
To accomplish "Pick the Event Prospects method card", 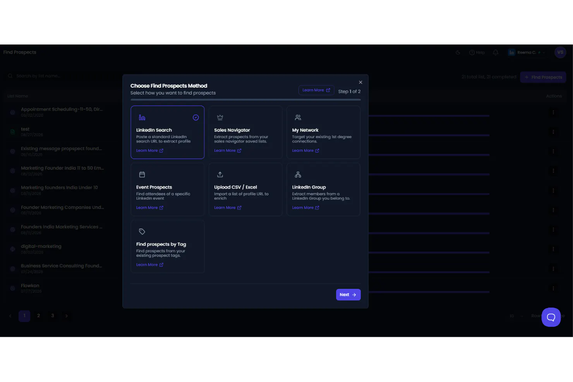I will pyautogui.click(x=167, y=189).
